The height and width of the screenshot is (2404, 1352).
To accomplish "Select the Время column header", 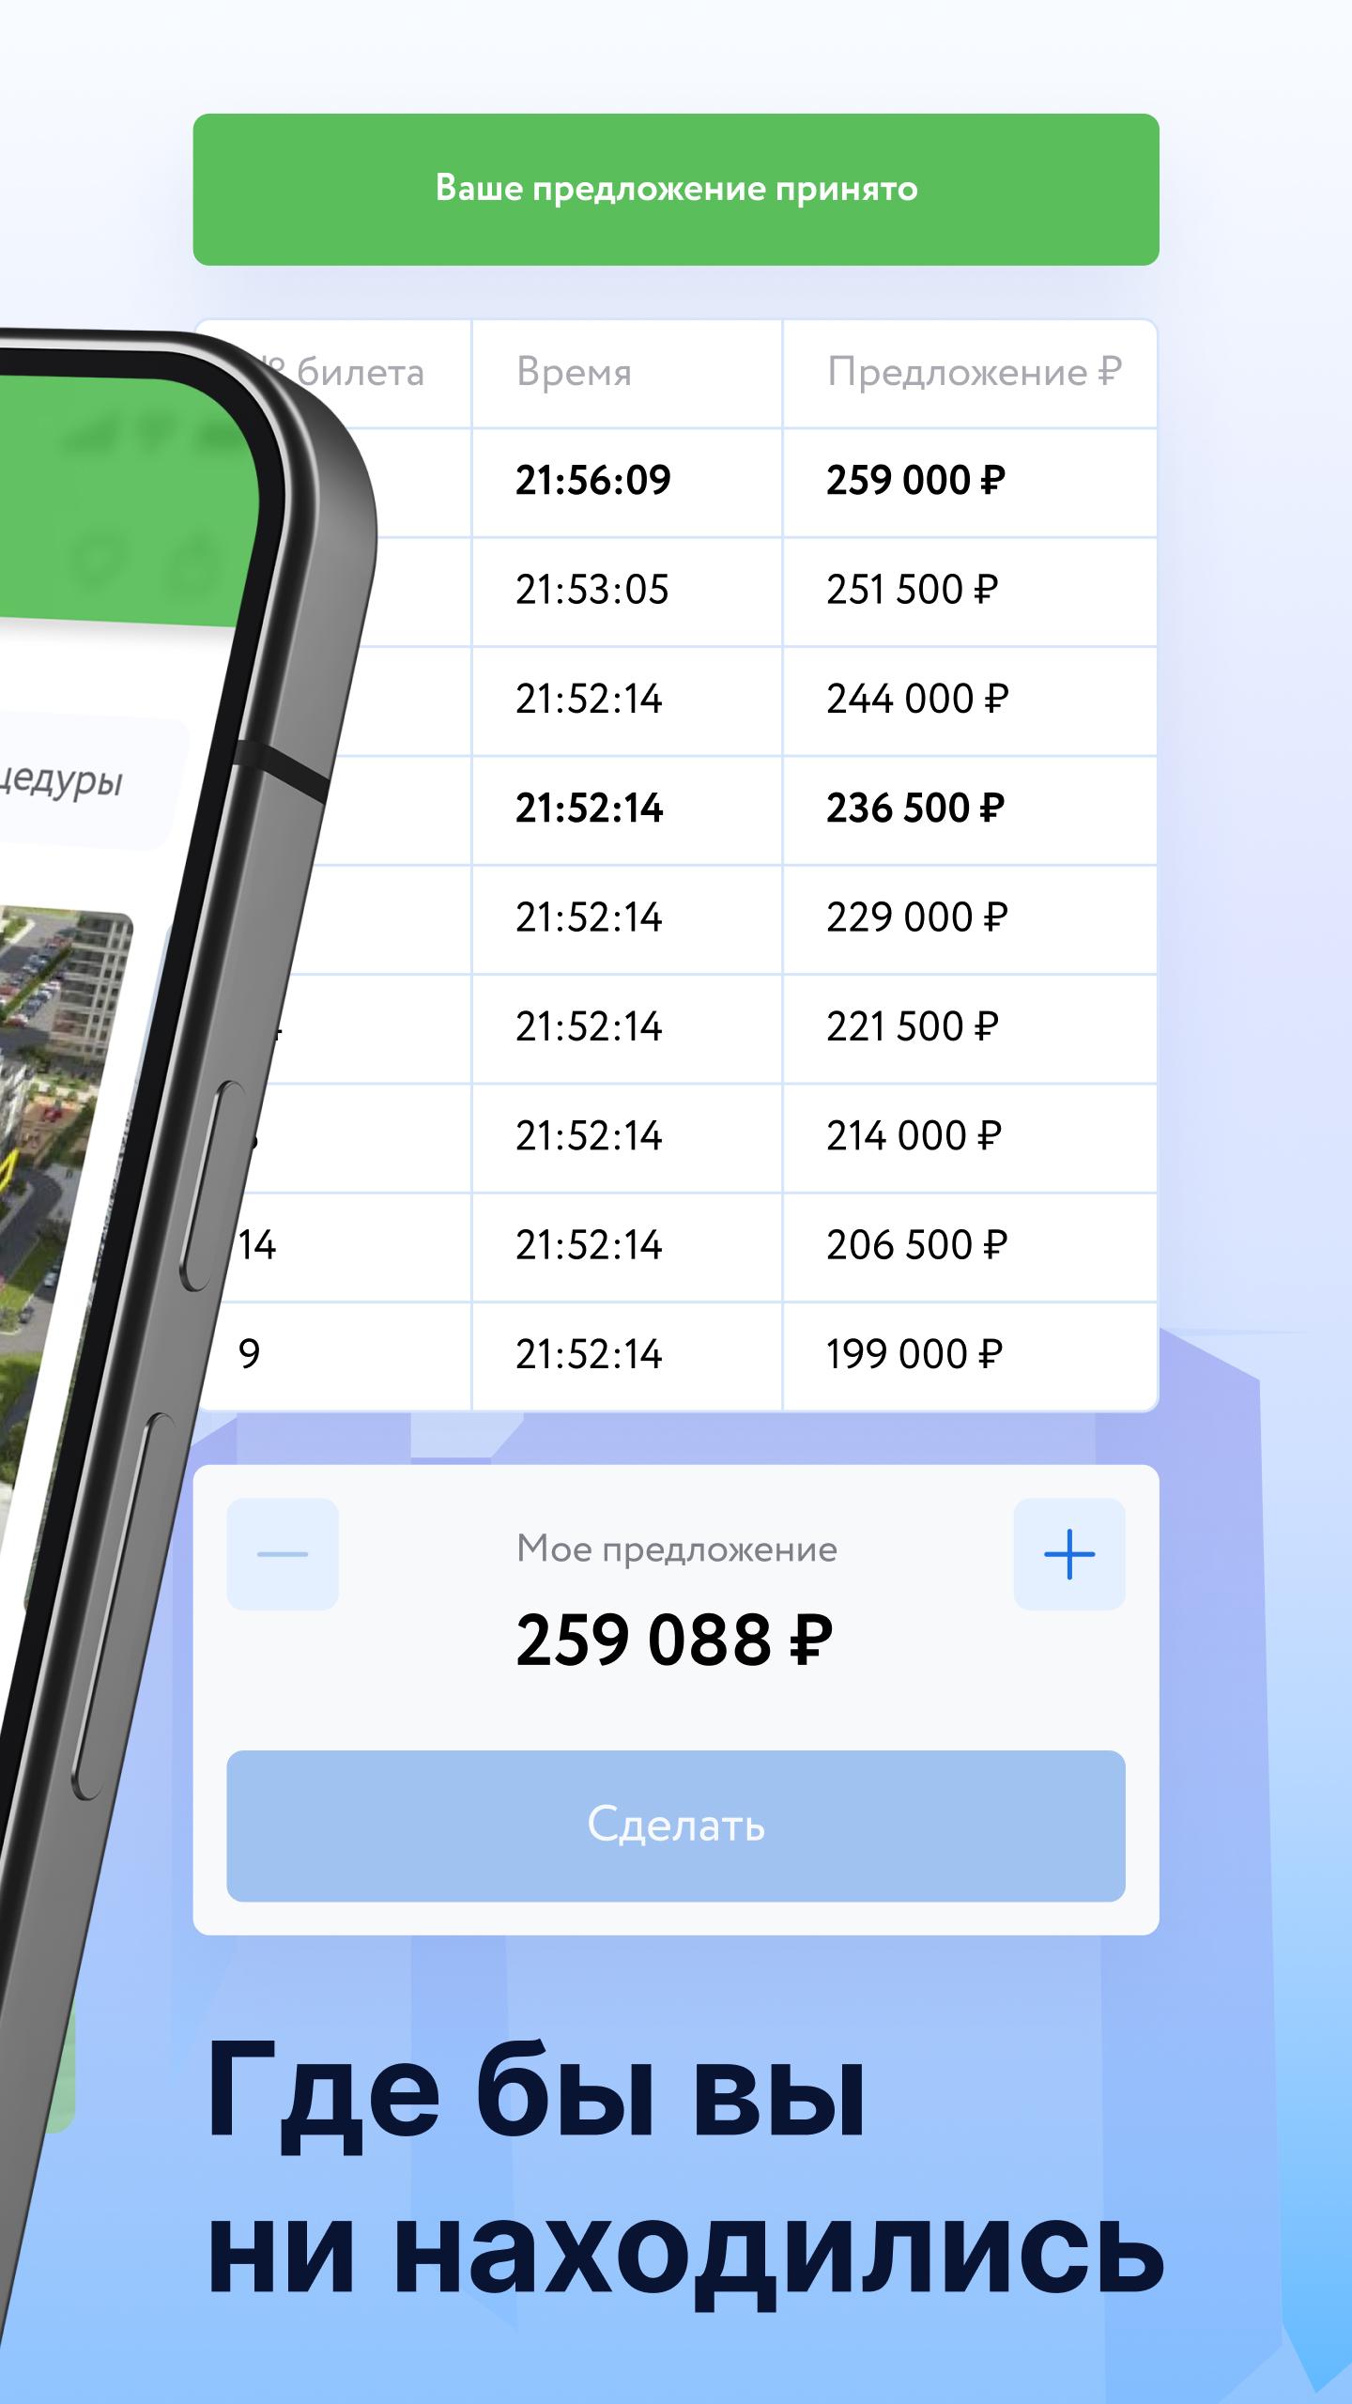I will coord(574,373).
